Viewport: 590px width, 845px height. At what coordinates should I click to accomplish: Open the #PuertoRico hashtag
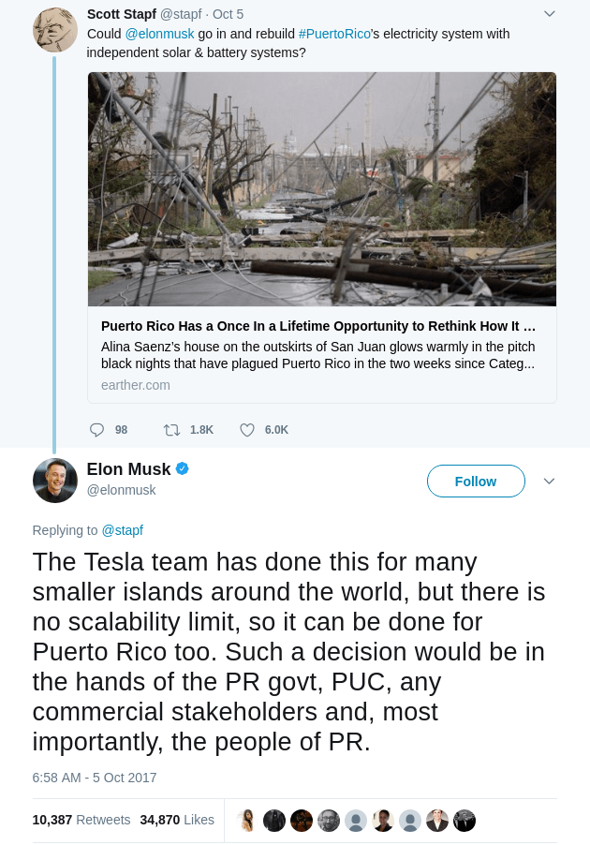[x=334, y=34]
